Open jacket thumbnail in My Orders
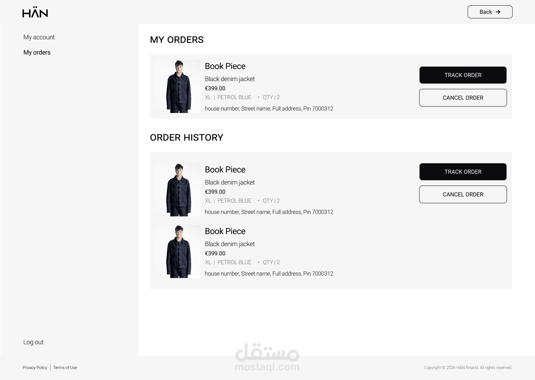The height and width of the screenshot is (380, 535). coord(178,86)
